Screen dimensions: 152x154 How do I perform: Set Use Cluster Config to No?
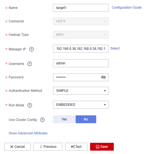coord(86,119)
